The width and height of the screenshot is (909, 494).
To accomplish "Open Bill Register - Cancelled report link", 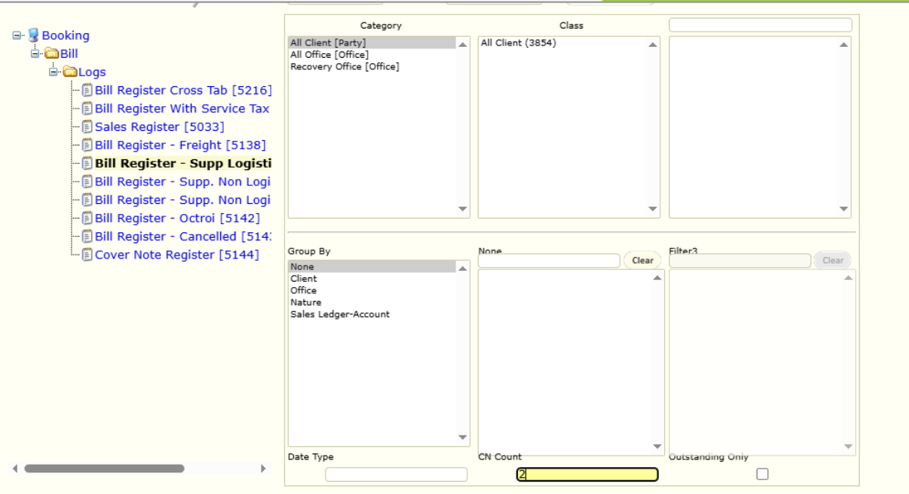I will click(x=182, y=236).
